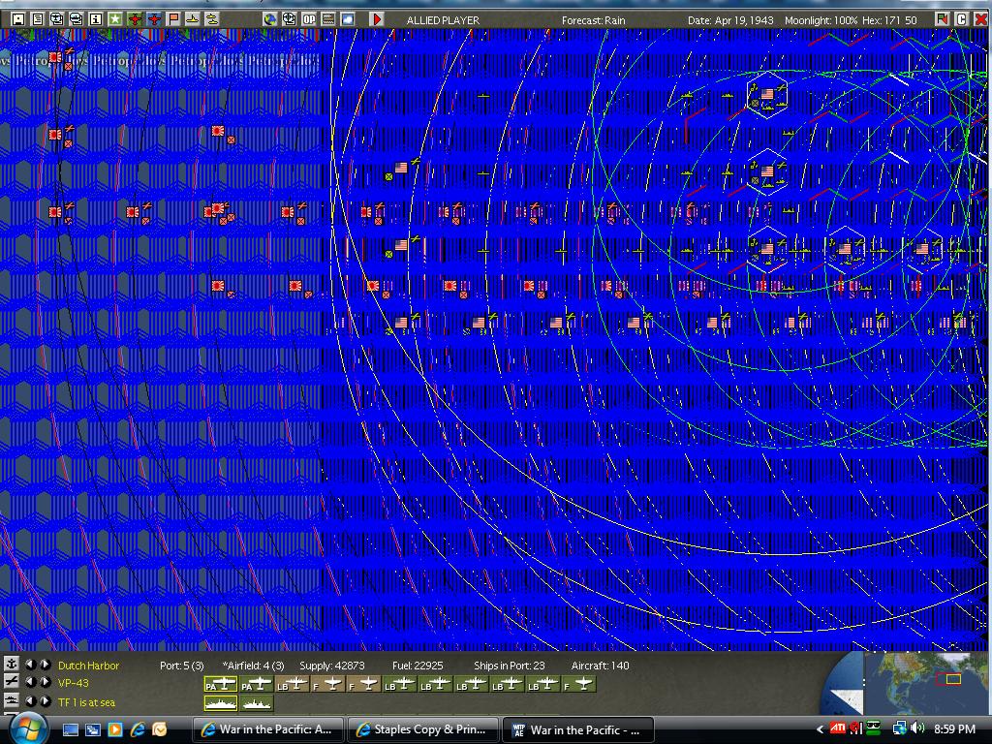Click the Internet Explorer quick launch icon
Screen dimensions: 992x744
pyautogui.click(x=138, y=729)
